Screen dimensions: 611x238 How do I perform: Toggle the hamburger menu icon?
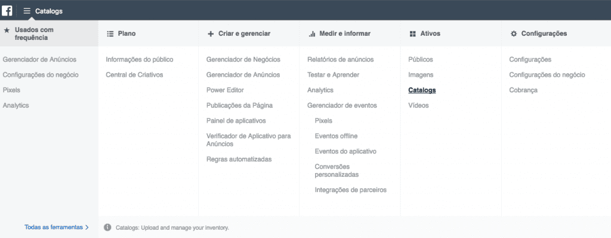coord(27,11)
